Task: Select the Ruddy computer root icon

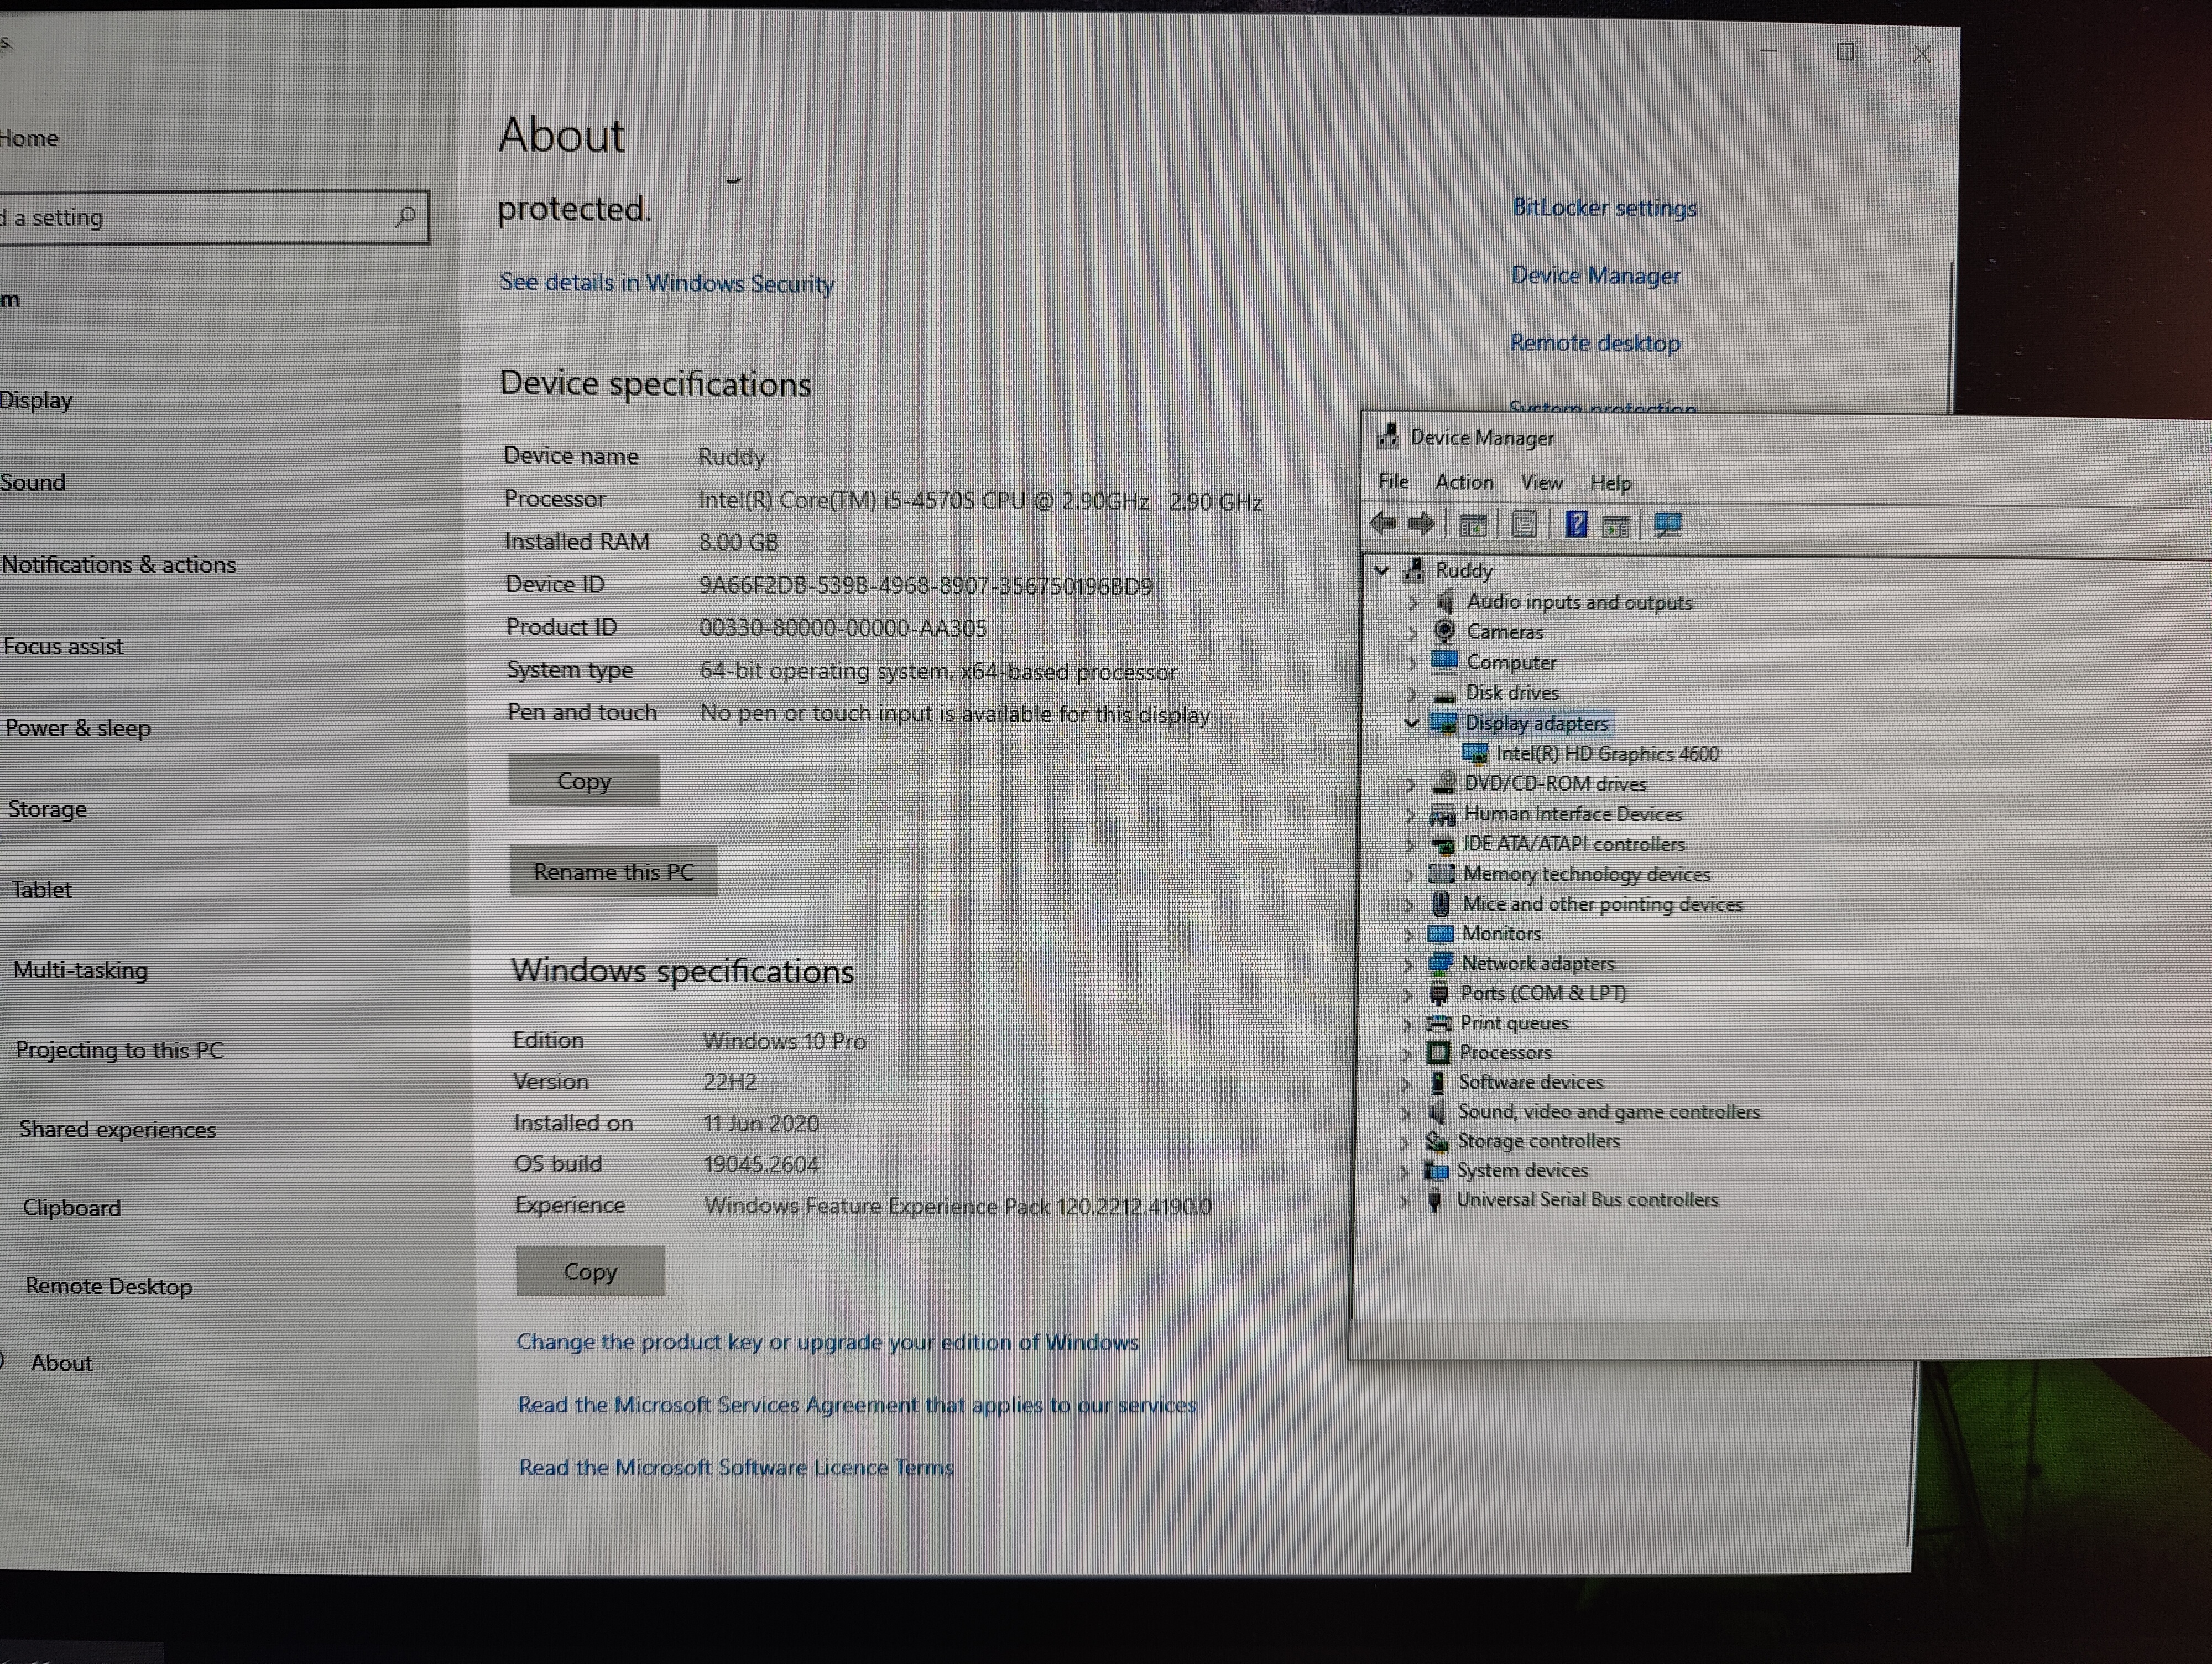Action: click(x=1414, y=570)
